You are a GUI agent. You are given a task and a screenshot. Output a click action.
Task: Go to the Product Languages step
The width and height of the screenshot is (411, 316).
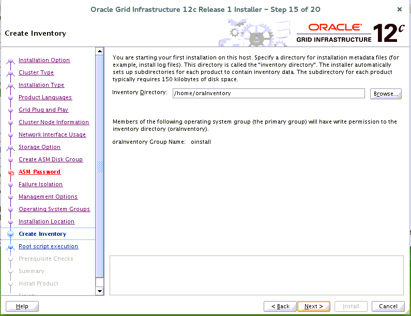point(45,97)
